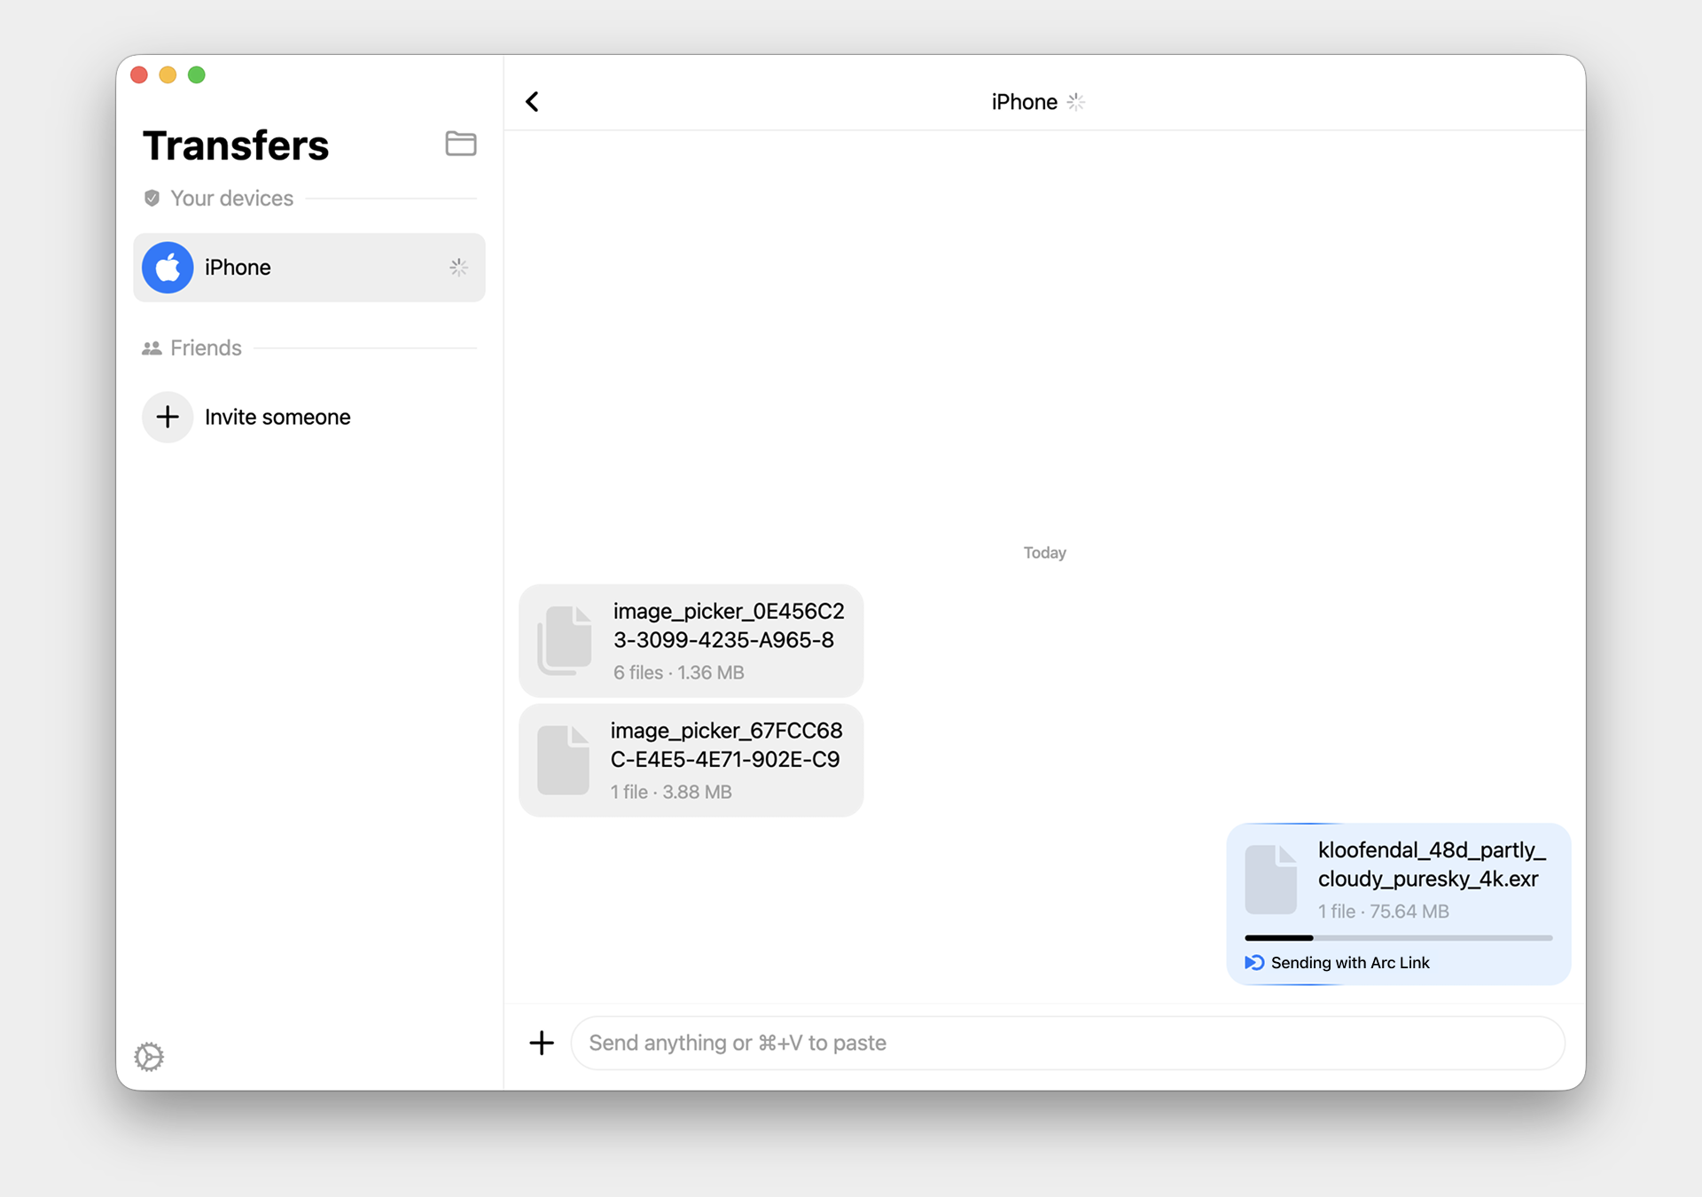This screenshot has width=1702, height=1197.
Task: Click the spinner next to iPhone header title
Action: 1076,102
